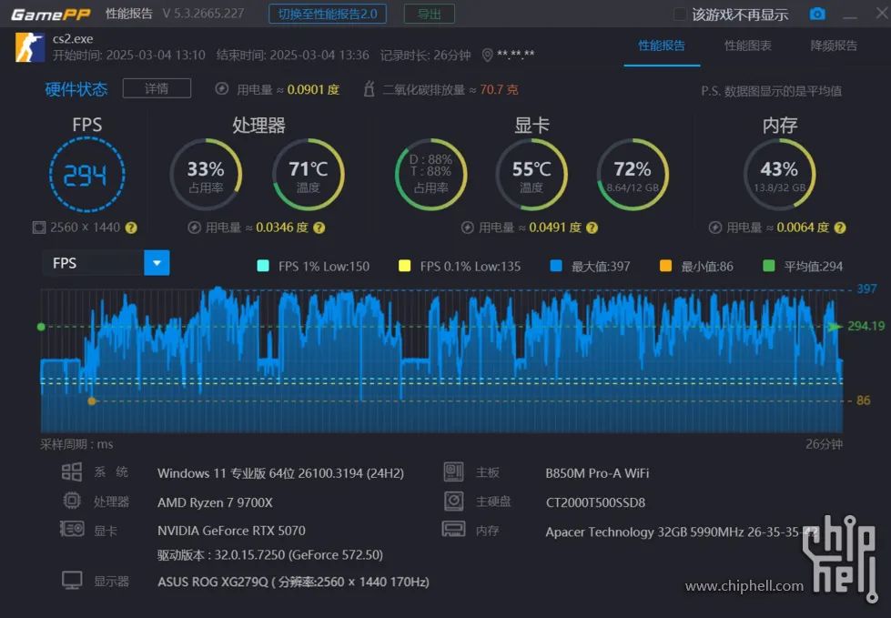Viewport: 891px width, 618px height.
Task: Click the location pin icon beside the masked address
Action: click(x=487, y=56)
